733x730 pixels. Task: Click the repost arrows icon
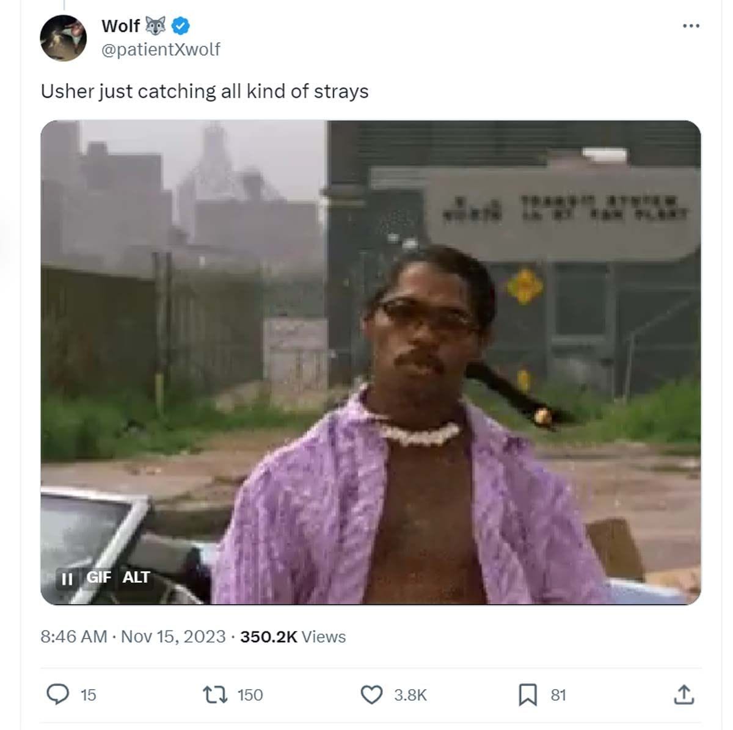pyautogui.click(x=215, y=695)
